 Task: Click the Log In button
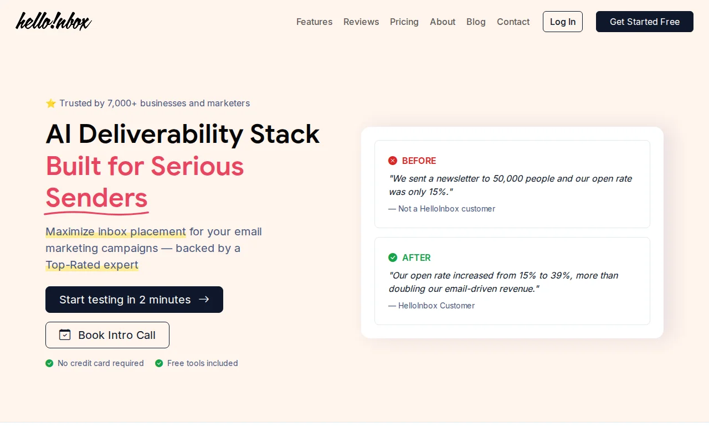tap(563, 22)
